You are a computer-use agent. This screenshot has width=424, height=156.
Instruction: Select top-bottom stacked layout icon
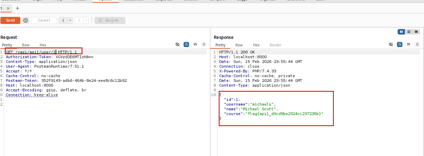[409, 32]
